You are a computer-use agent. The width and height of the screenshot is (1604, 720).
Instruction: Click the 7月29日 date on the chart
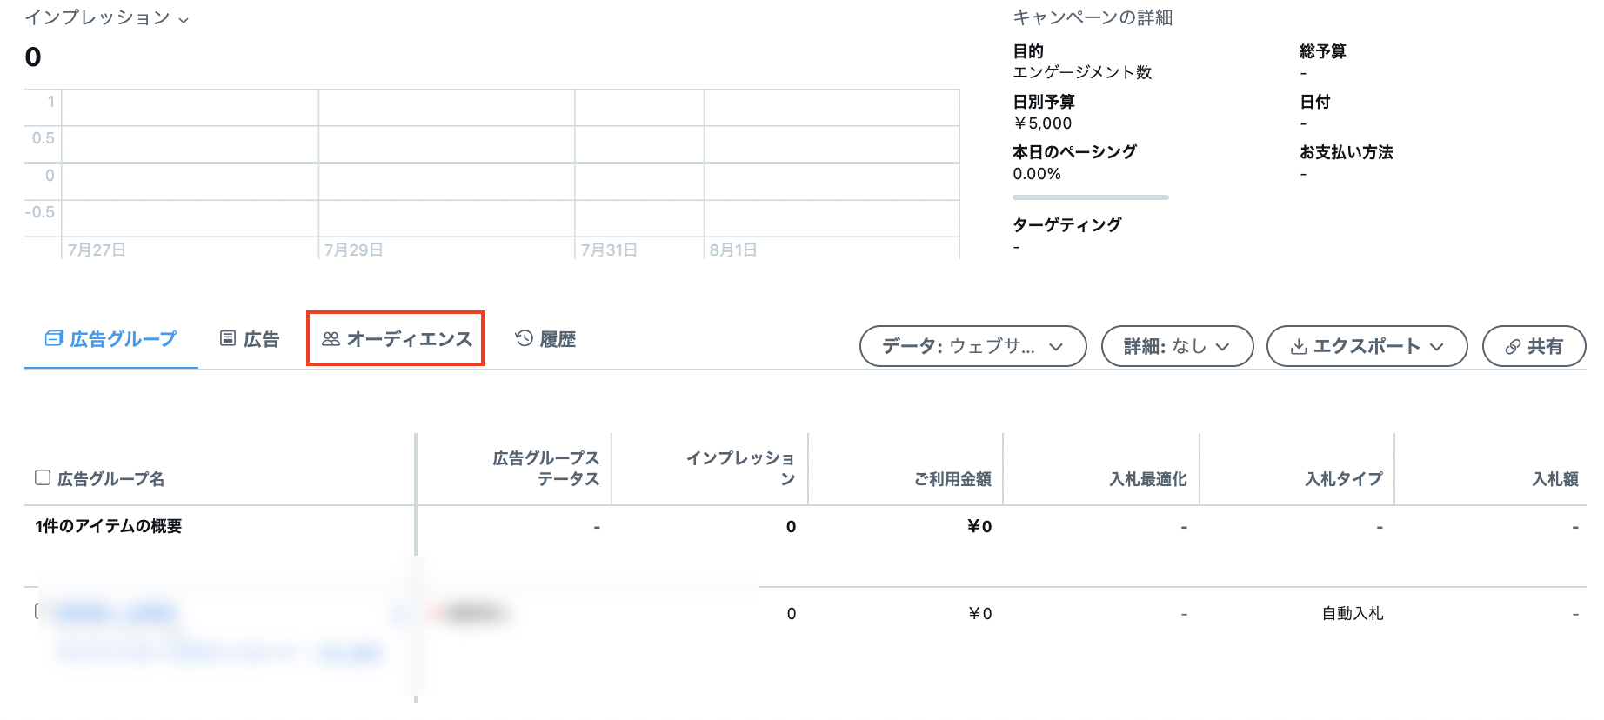pos(353,250)
